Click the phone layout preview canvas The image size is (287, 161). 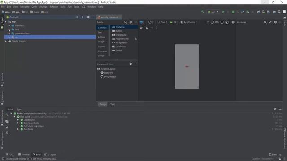(187, 67)
